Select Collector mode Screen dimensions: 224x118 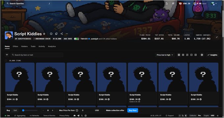click(193, 116)
